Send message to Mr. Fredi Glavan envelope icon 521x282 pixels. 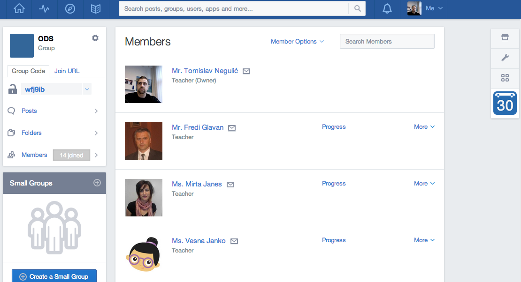232,128
